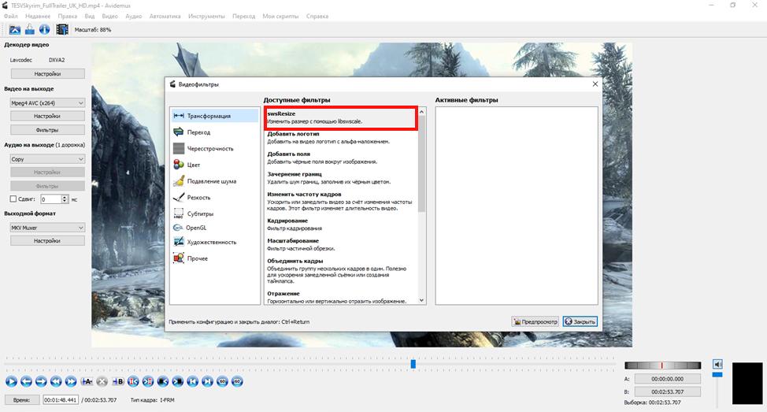Click the grey X reset markers icon

tap(102, 381)
